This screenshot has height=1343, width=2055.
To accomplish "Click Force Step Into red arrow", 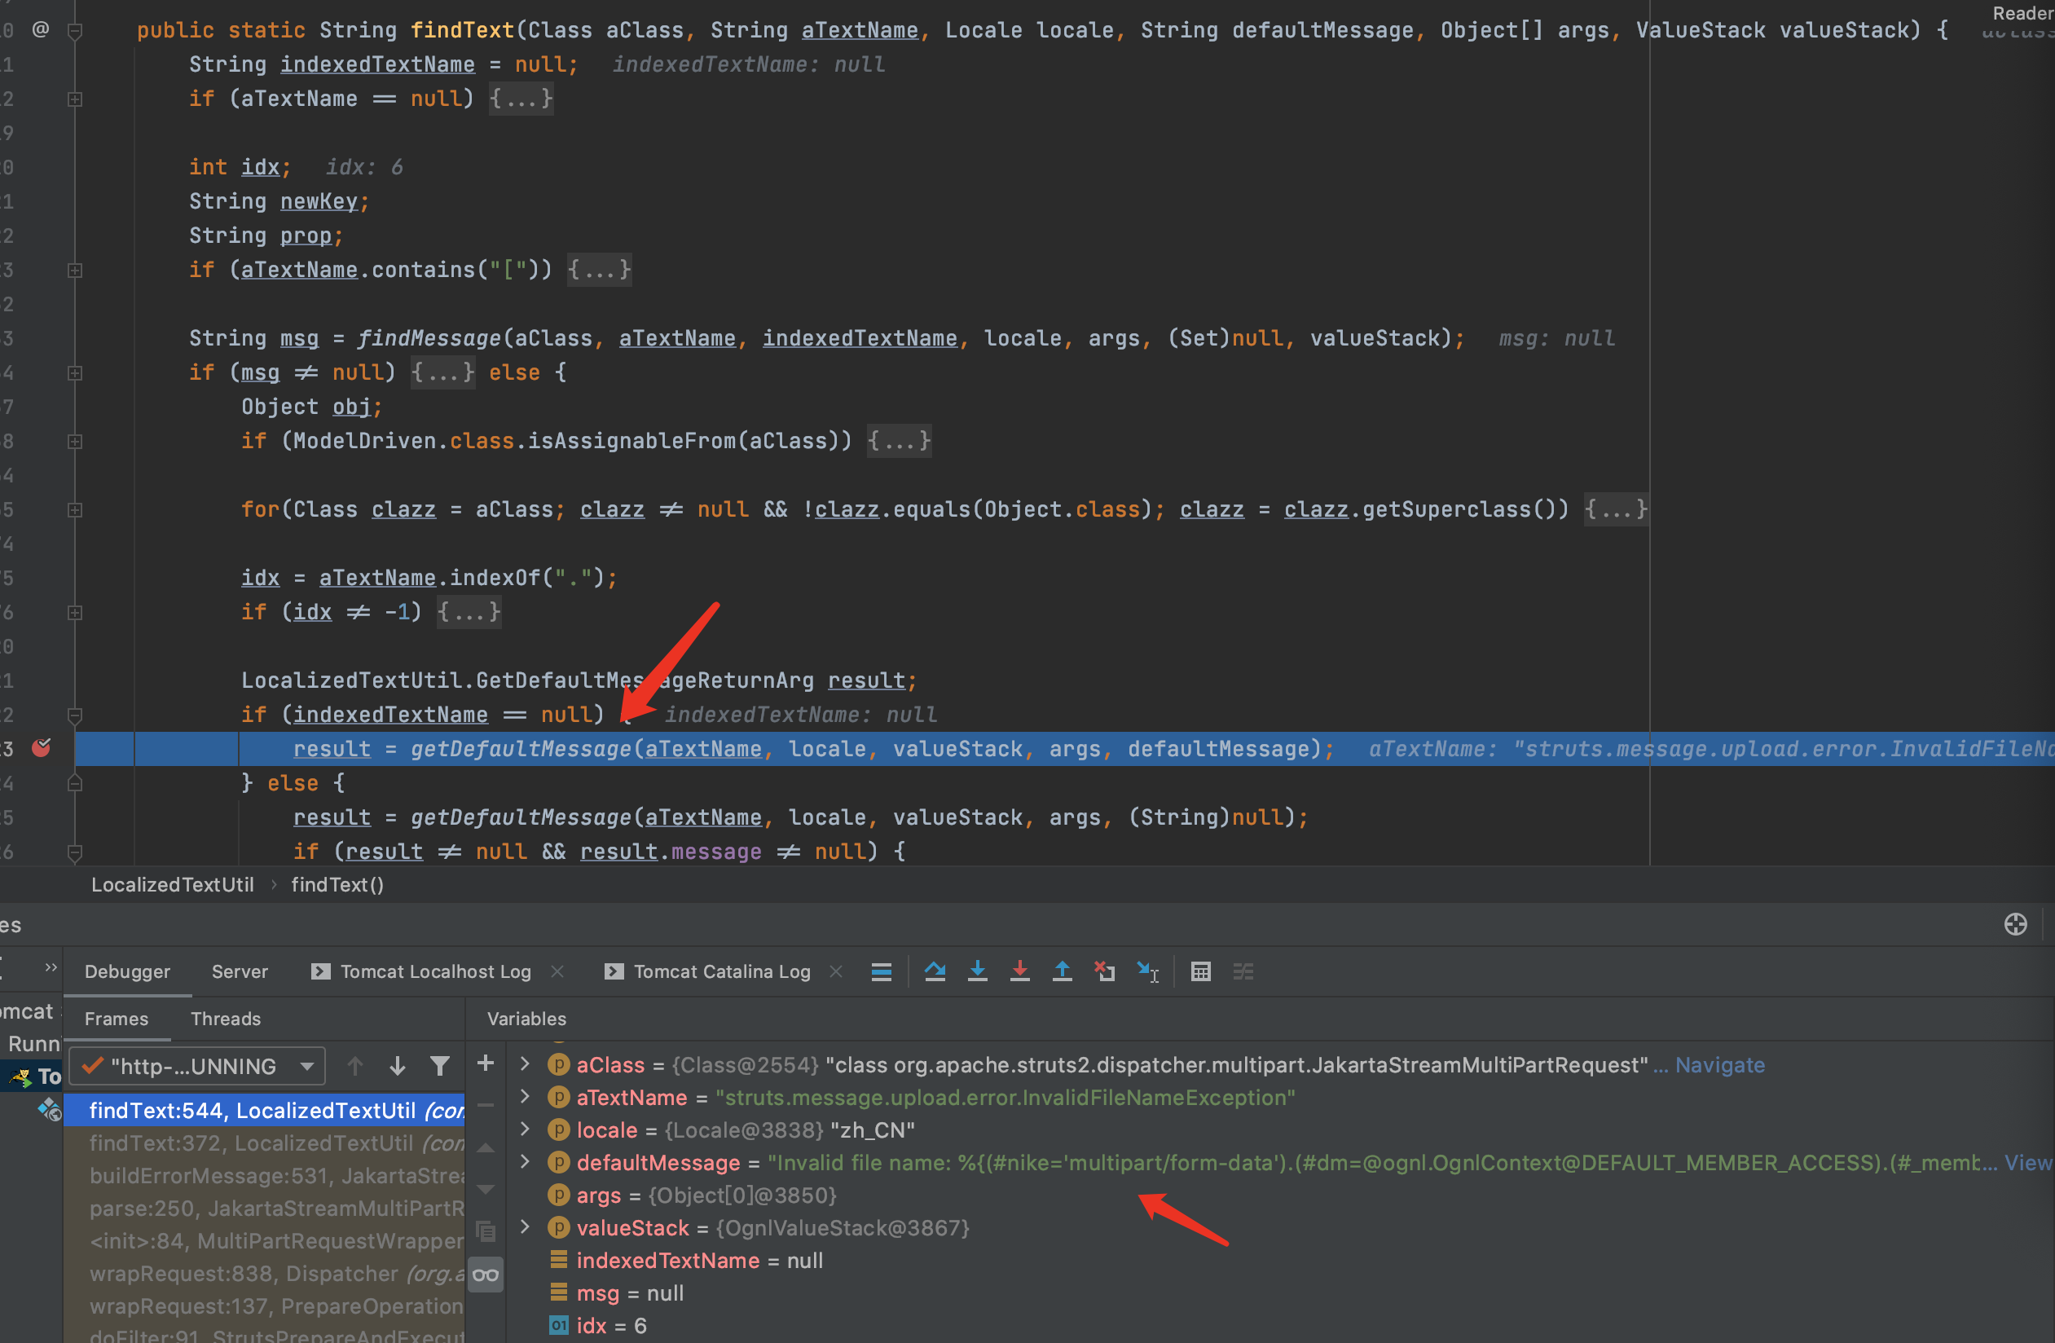I will pos(1019,971).
